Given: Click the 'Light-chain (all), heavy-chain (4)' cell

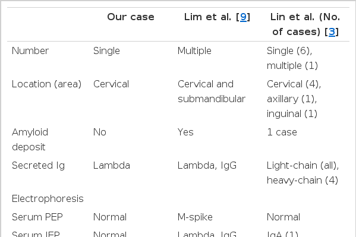Looking at the screenshot, I should coord(303,173).
